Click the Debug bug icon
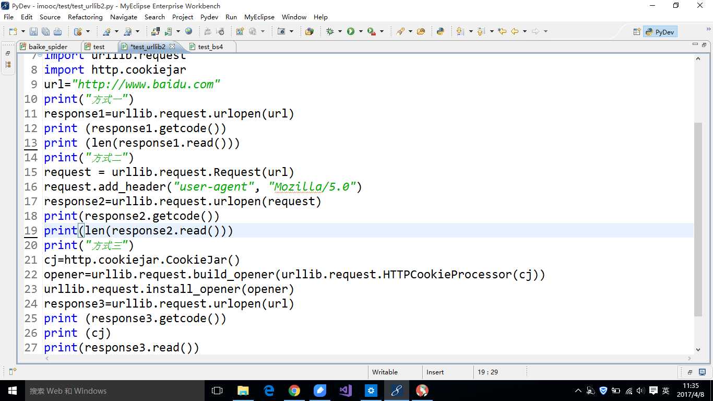This screenshot has height=401, width=713. click(x=330, y=32)
